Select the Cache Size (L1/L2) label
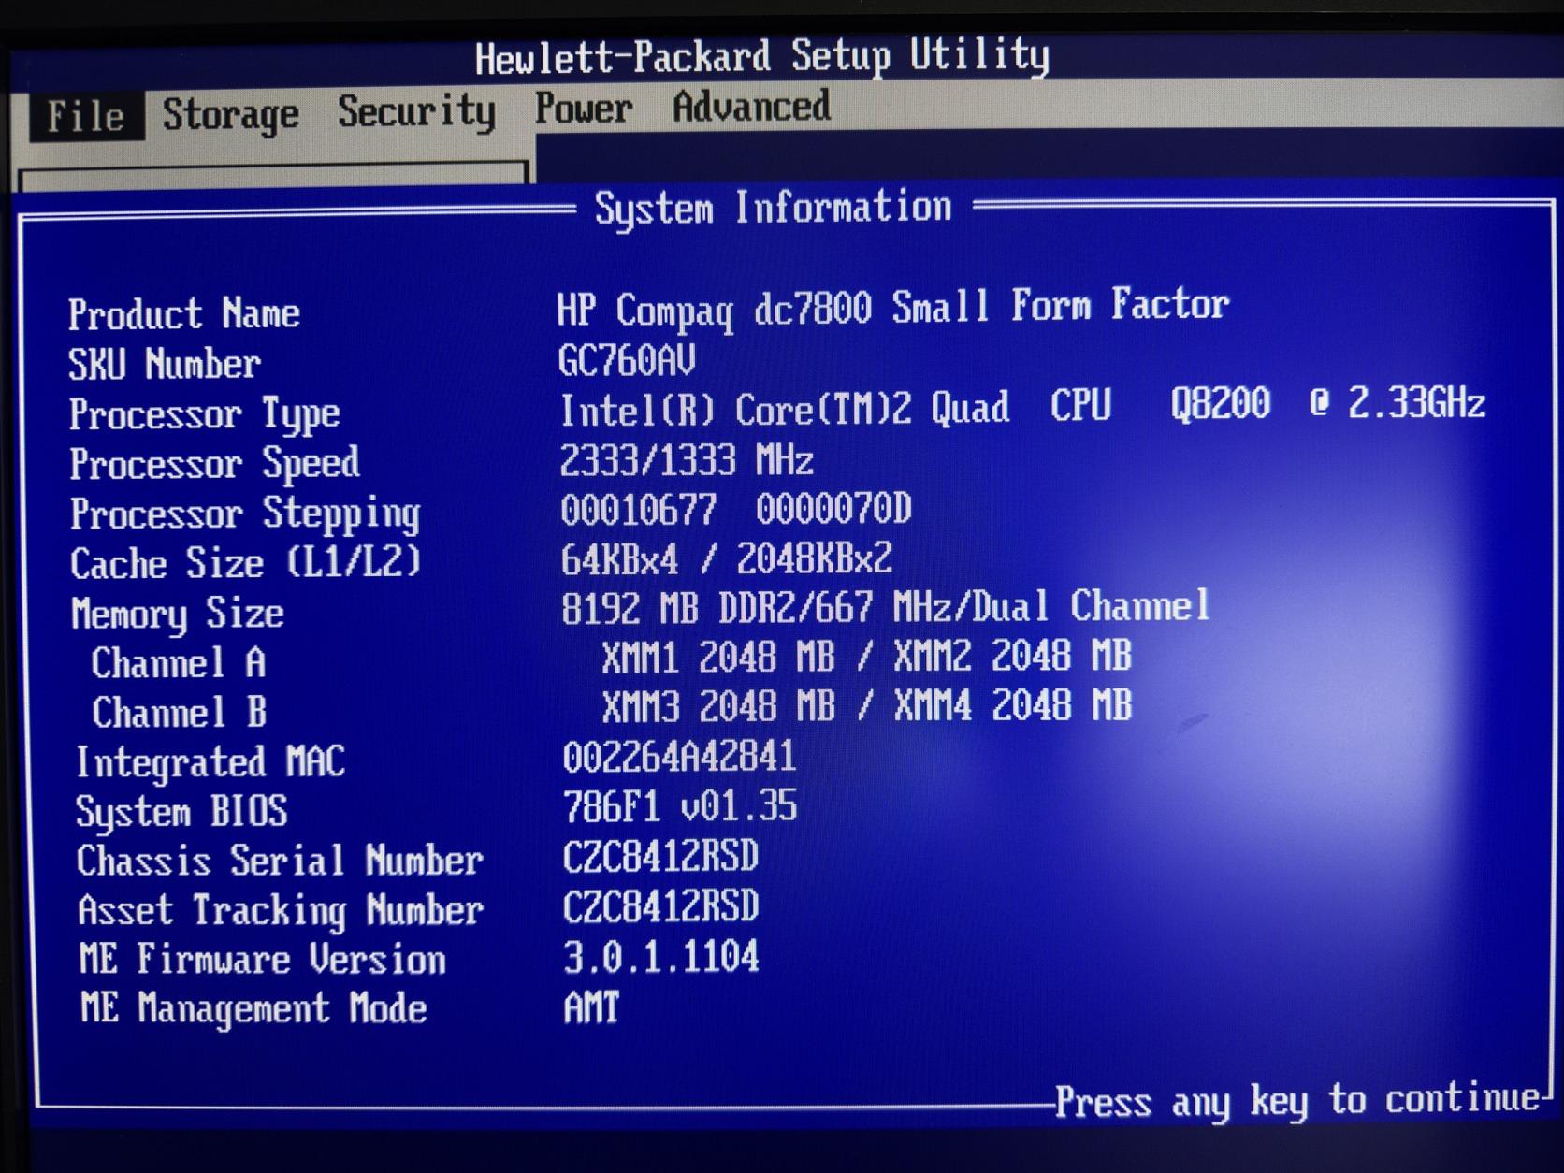Image resolution: width=1564 pixels, height=1173 pixels. point(246,563)
